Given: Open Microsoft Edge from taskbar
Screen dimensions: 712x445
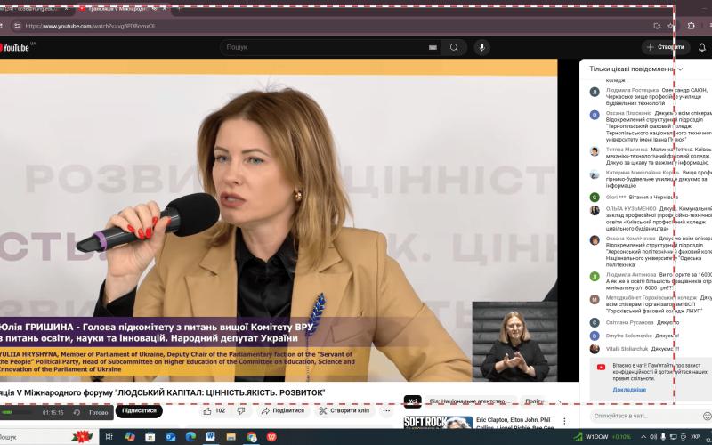Looking at the screenshot, I should click(x=190, y=437).
